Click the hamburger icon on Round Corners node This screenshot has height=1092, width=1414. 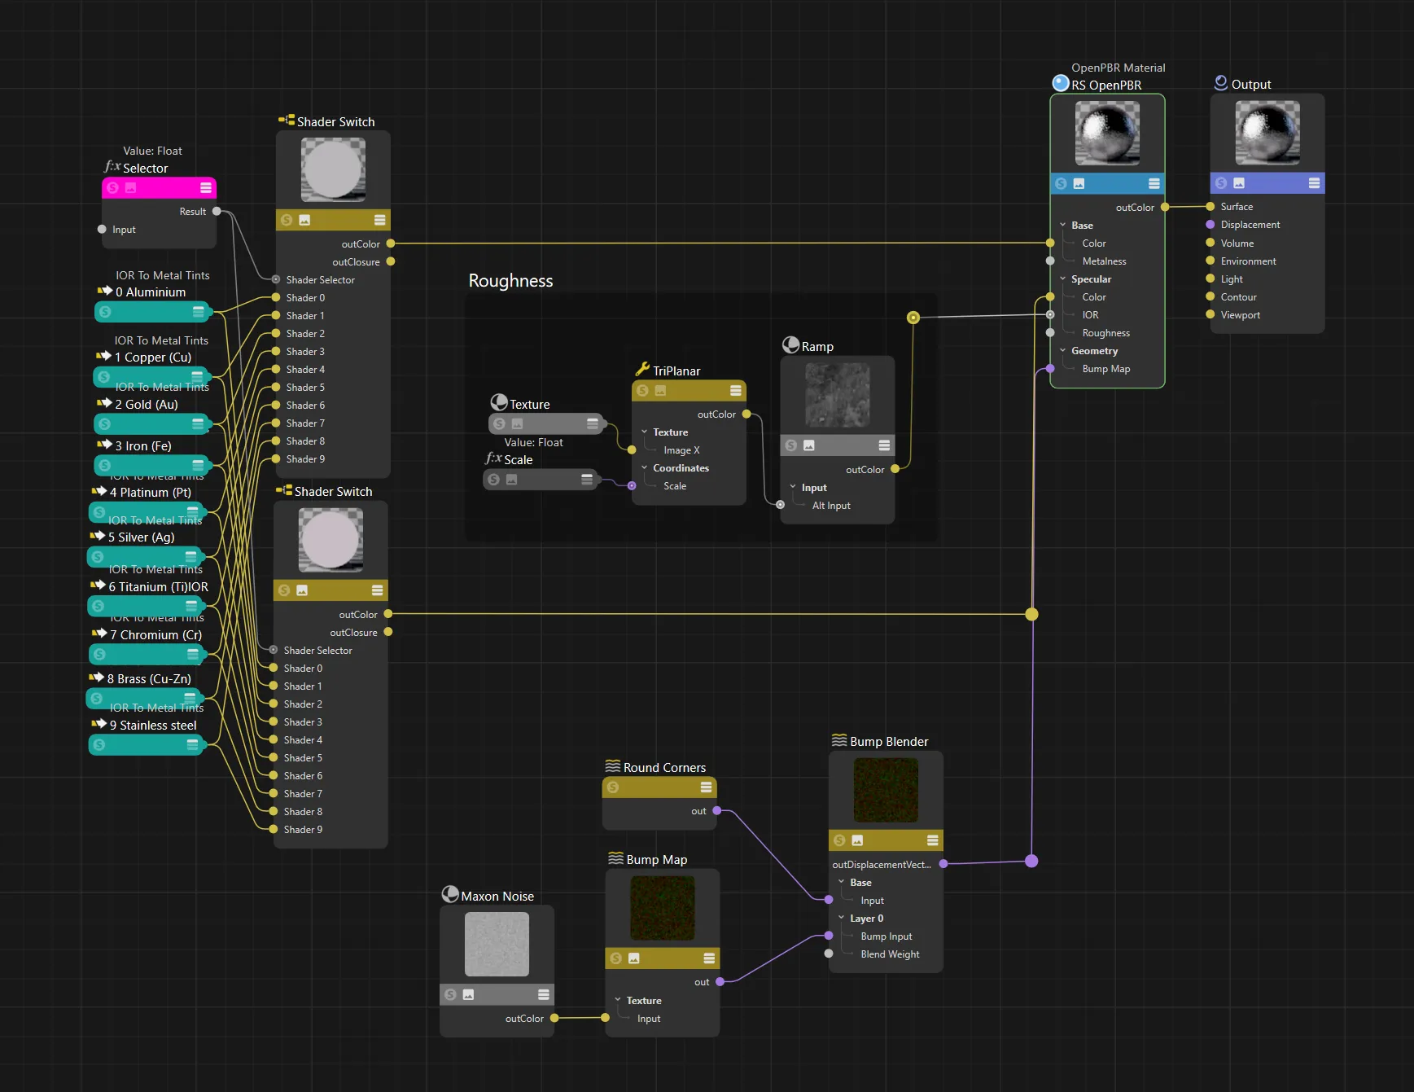coord(706,787)
